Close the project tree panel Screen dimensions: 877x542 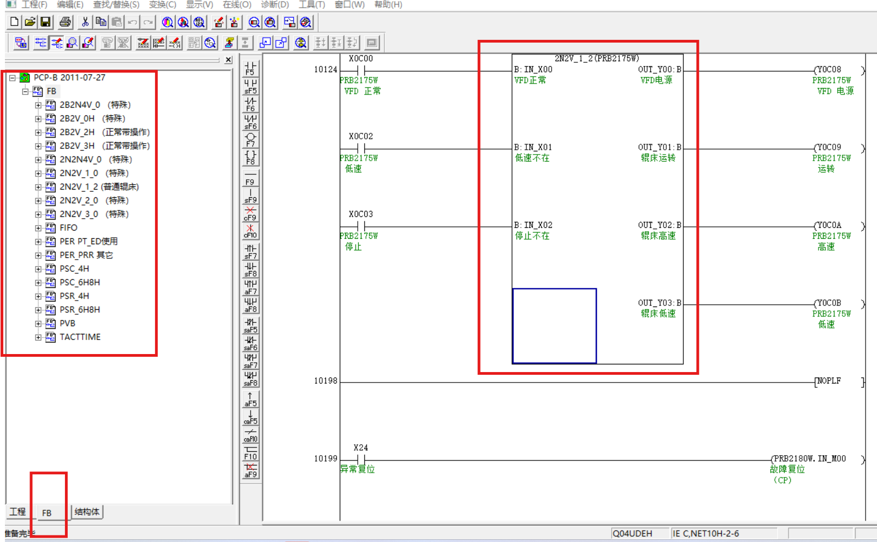[x=228, y=60]
